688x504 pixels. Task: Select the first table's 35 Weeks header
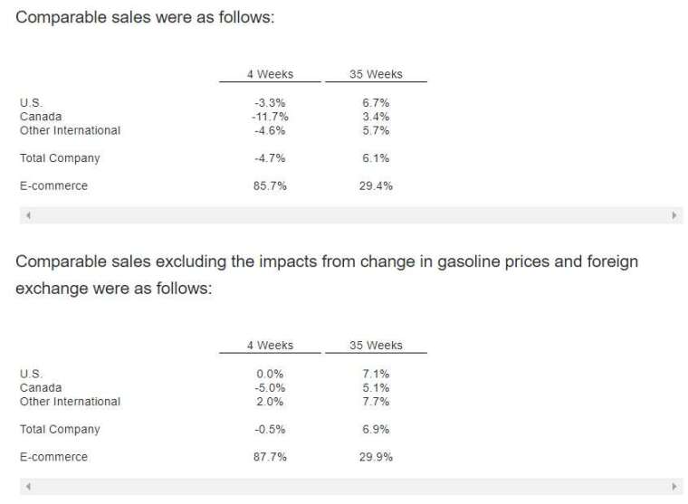click(376, 74)
